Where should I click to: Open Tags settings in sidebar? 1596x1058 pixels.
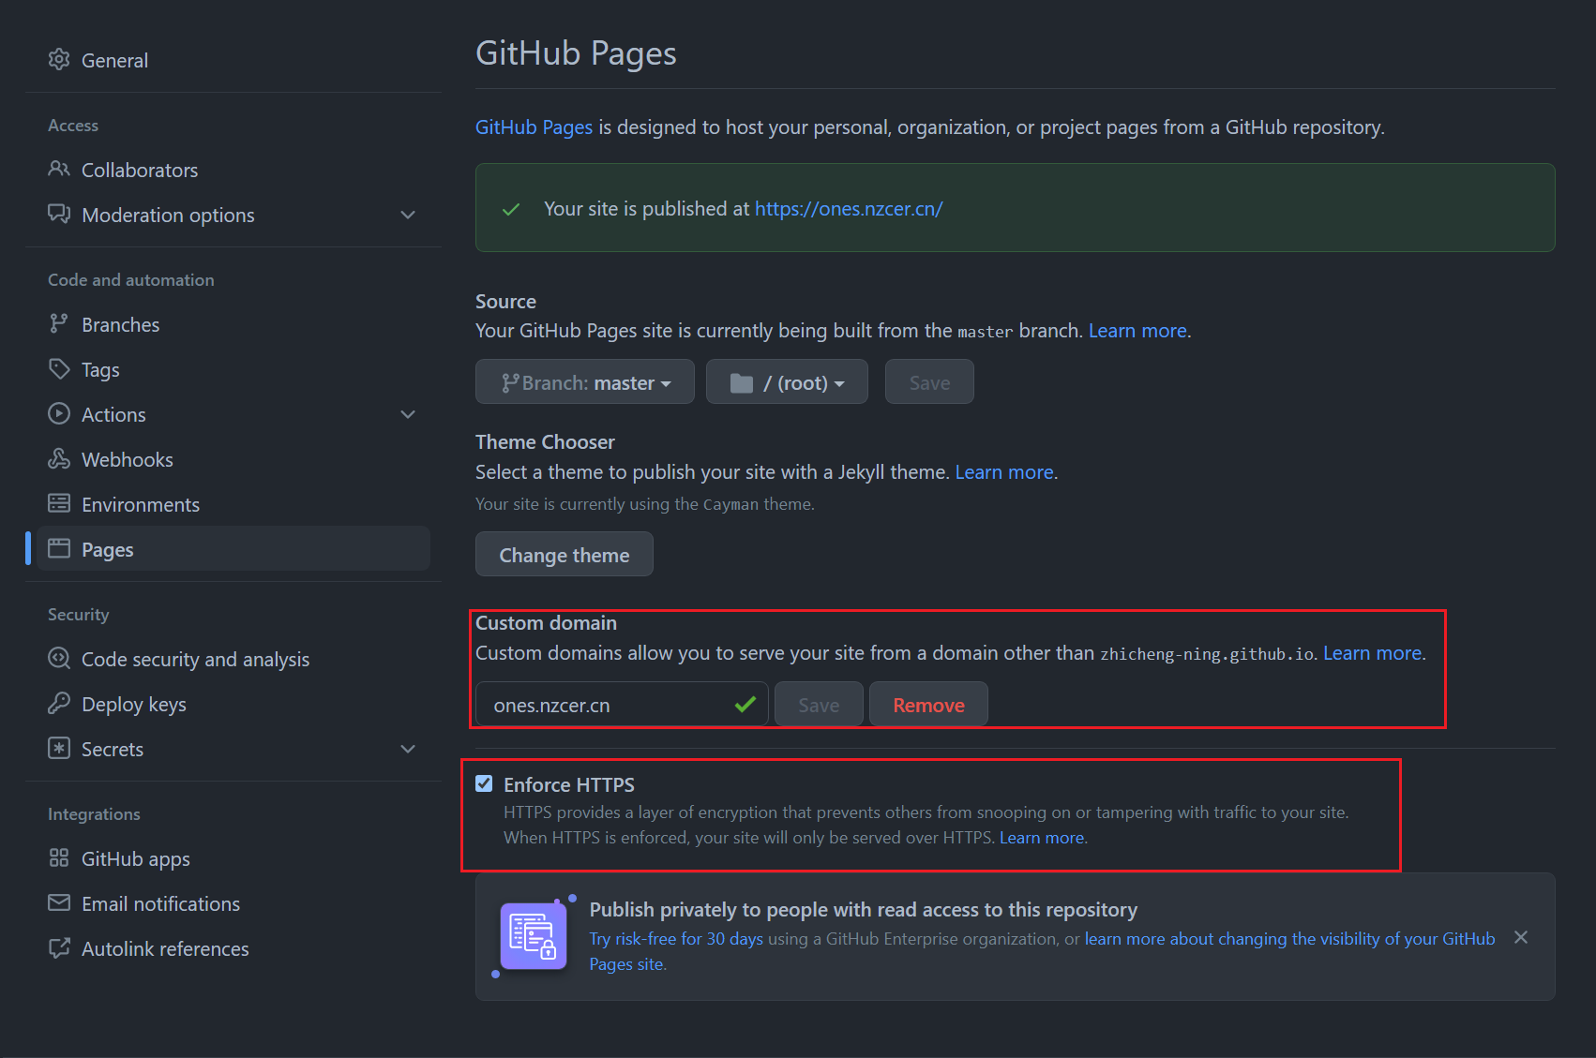pyautogui.click(x=100, y=369)
